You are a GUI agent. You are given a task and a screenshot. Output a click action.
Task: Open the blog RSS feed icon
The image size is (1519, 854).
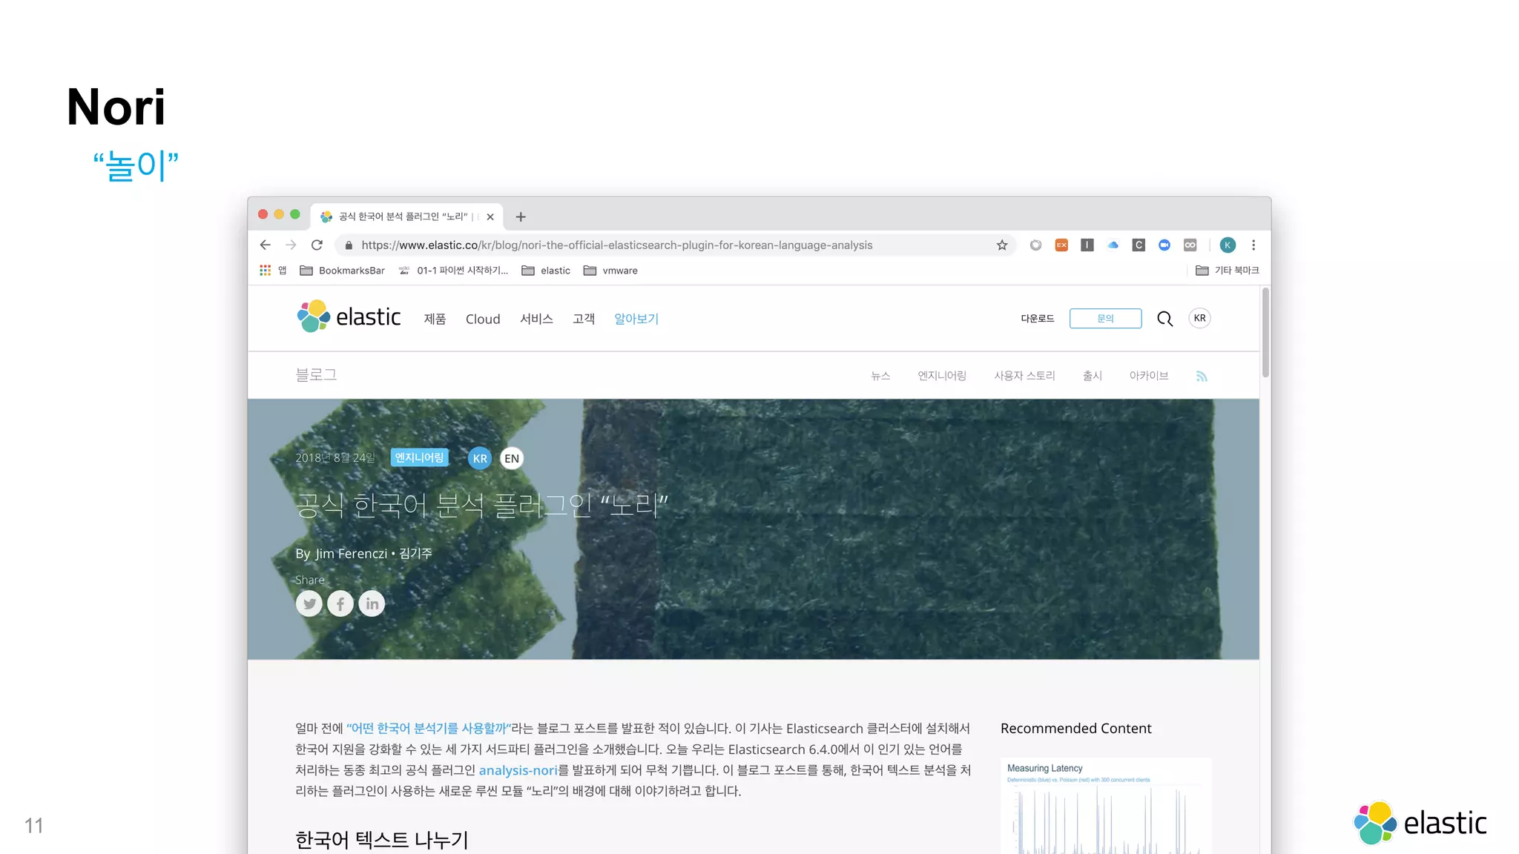1202,377
